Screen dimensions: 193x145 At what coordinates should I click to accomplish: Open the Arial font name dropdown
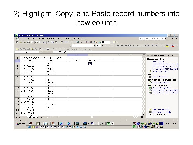coord(95,45)
